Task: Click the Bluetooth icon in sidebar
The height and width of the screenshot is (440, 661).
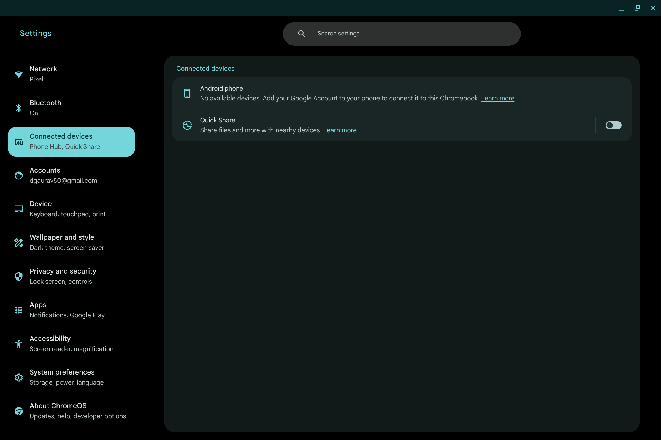Action: 18,108
